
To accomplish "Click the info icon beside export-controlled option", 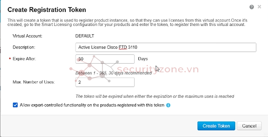I will 168,105.
